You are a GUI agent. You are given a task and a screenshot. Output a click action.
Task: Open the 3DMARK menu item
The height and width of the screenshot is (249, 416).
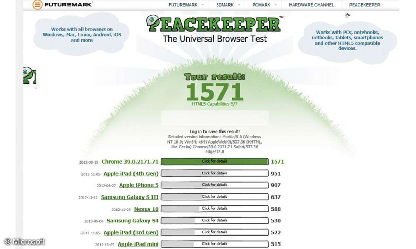(225, 5)
